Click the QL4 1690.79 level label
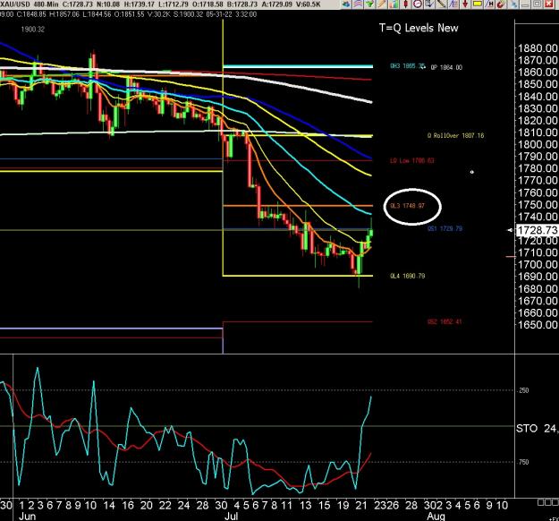559x521 pixels. pyautogui.click(x=408, y=276)
